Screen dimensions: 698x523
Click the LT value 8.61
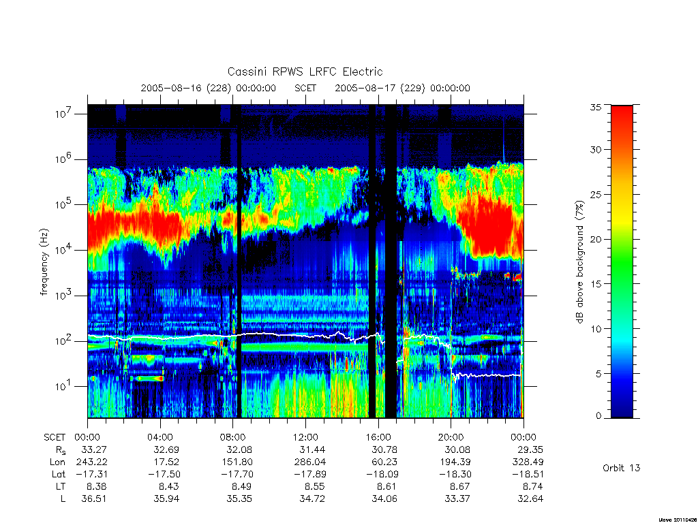(x=386, y=486)
